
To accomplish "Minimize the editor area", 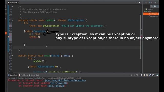I will [137, 2].
